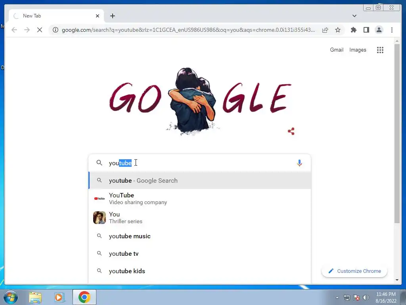
Task: Show hidden system tray icons
Action: click(x=337, y=297)
